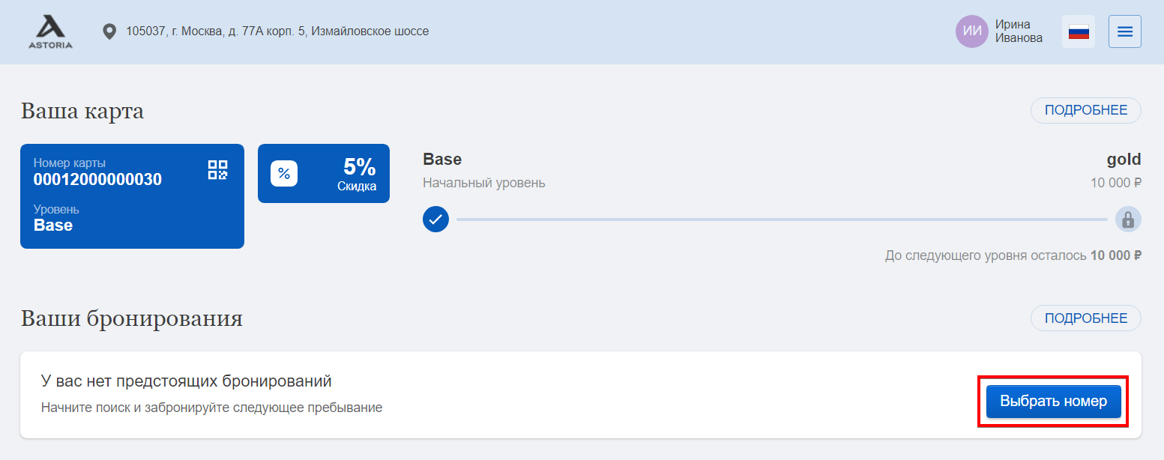Click the blue checkmark Base level icon
The width and height of the screenshot is (1164, 460).
435,220
